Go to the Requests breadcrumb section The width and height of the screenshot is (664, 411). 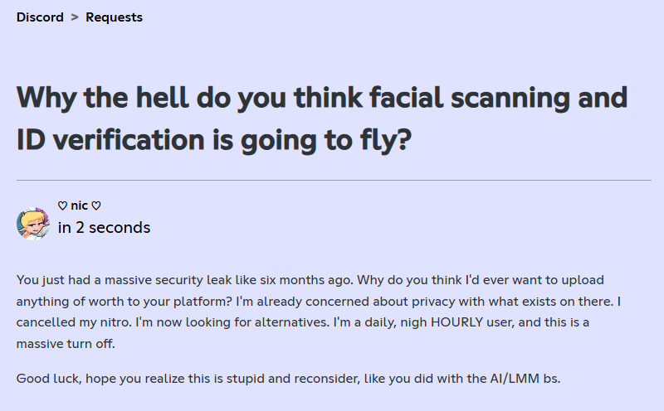click(x=114, y=17)
